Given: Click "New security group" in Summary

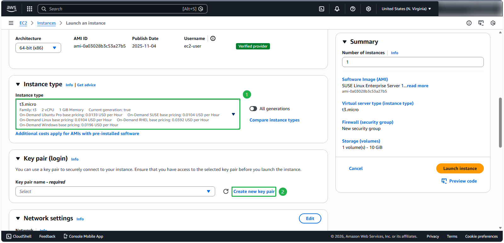Looking at the screenshot, I should [x=361, y=128].
